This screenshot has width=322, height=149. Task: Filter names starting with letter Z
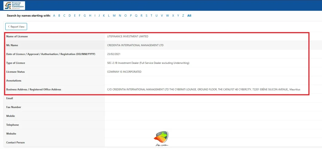(x=183, y=16)
